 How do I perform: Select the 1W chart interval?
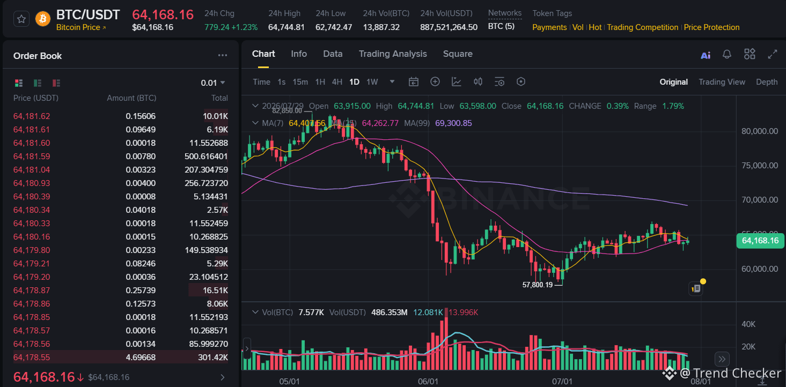point(372,82)
